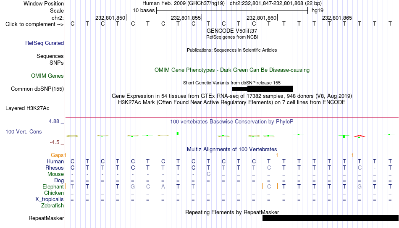This screenshot has width=399, height=228.
Task: Click 'RefSeq genes from NCBI' title
Action: [x=232, y=37]
